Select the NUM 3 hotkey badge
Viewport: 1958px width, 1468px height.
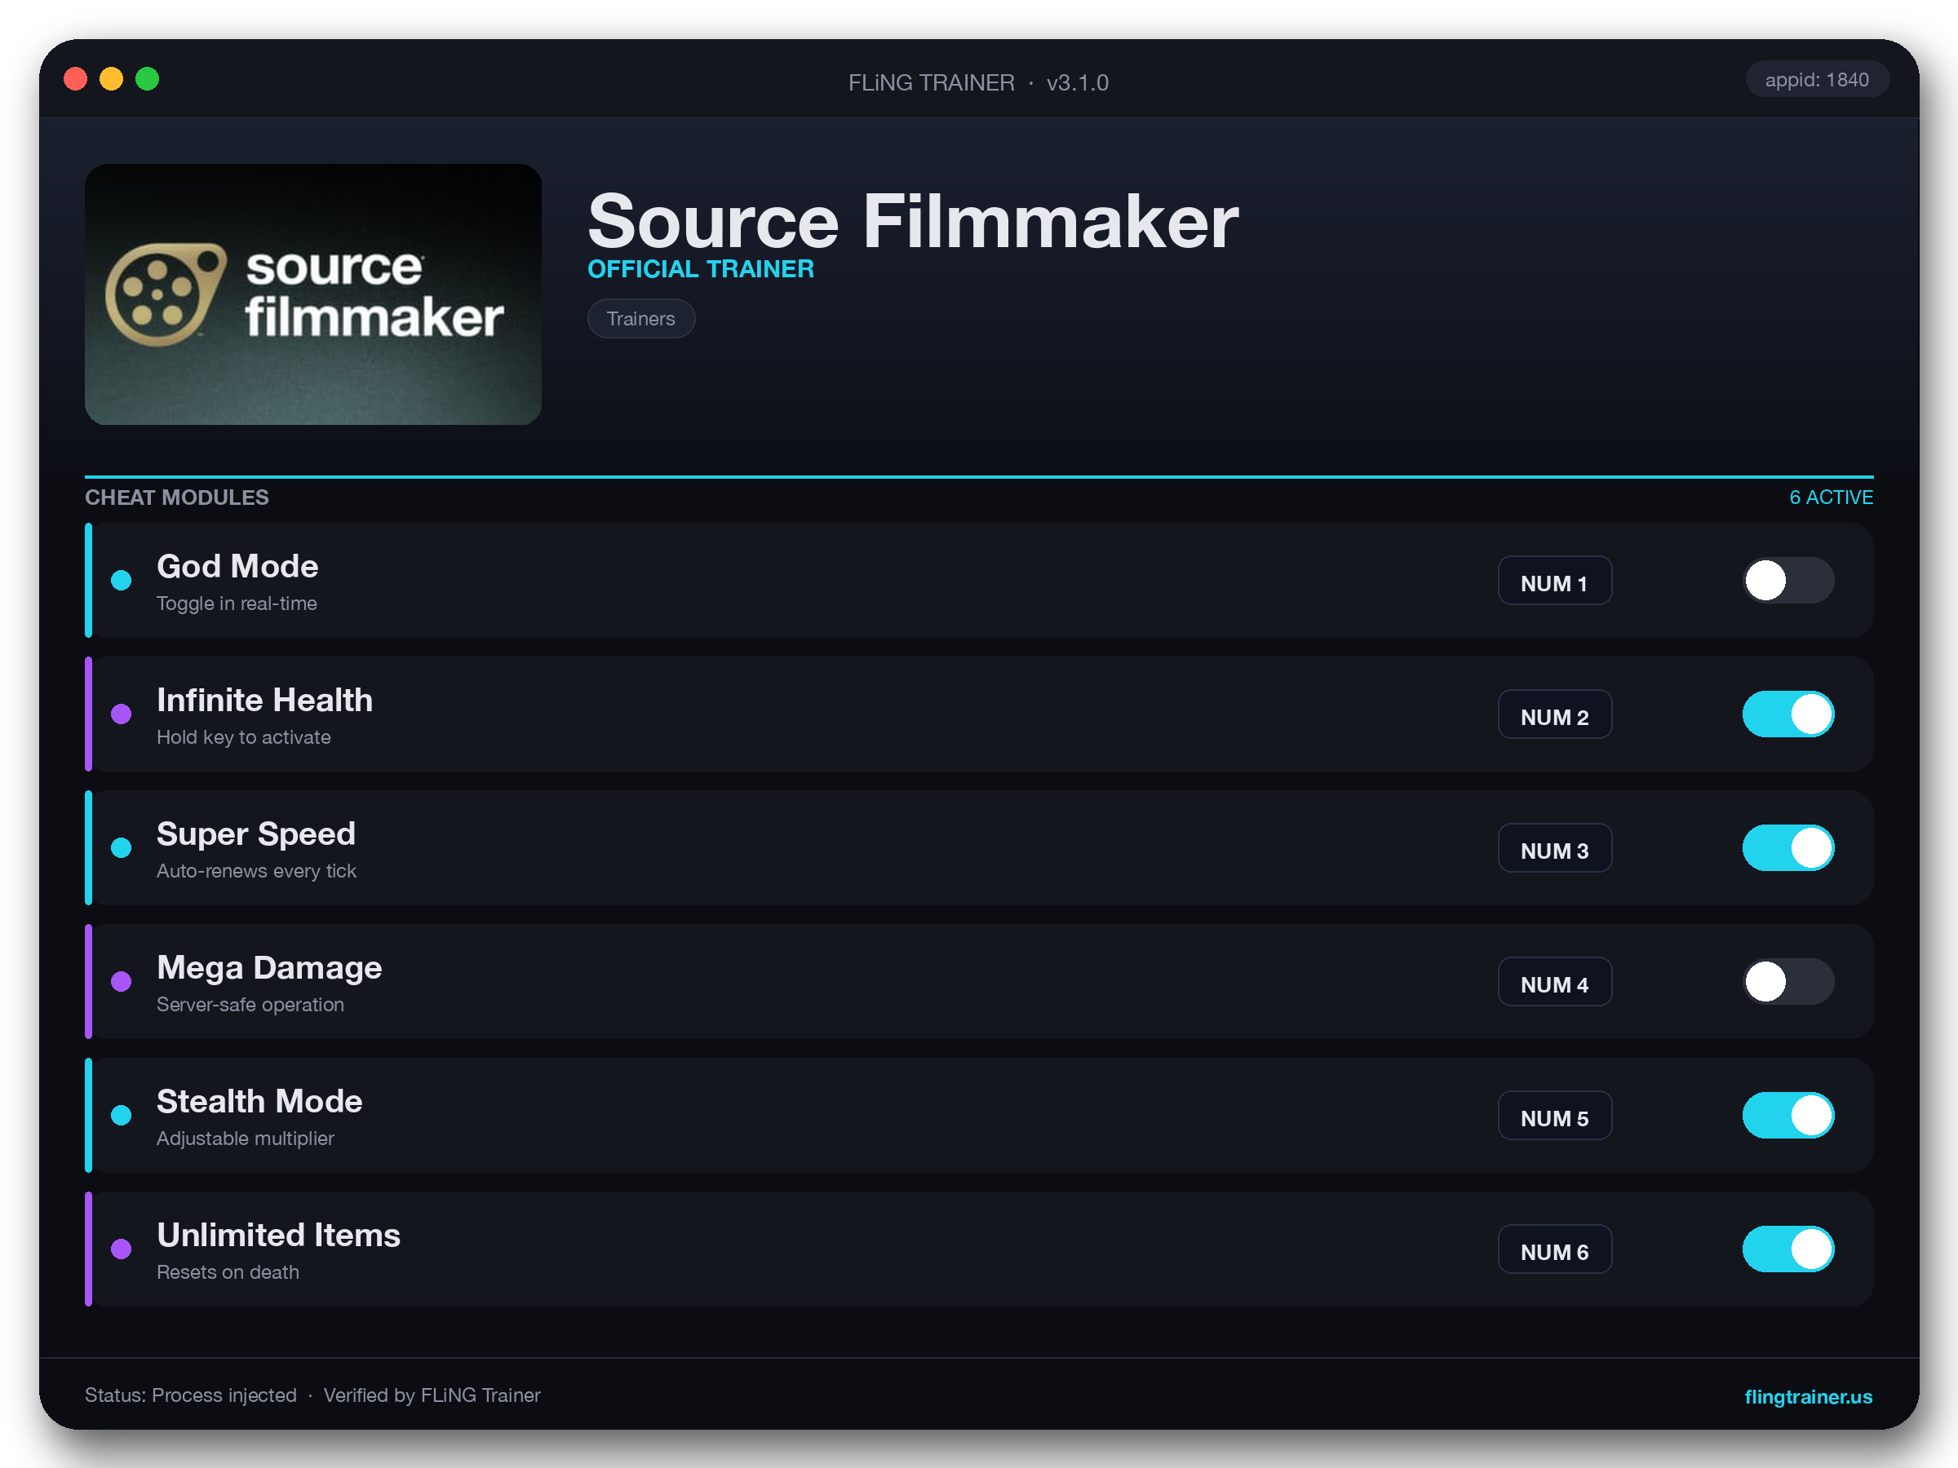pos(1554,847)
